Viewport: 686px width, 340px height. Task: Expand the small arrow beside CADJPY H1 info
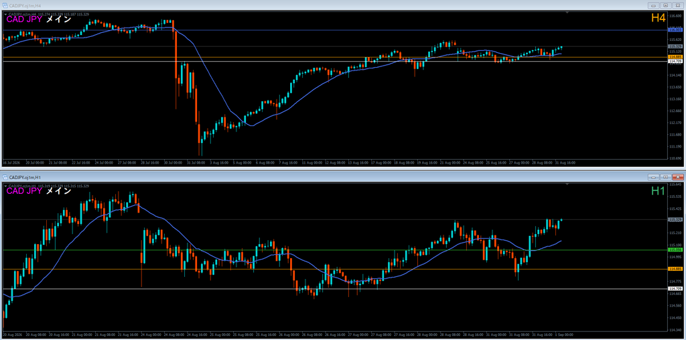tap(5, 186)
